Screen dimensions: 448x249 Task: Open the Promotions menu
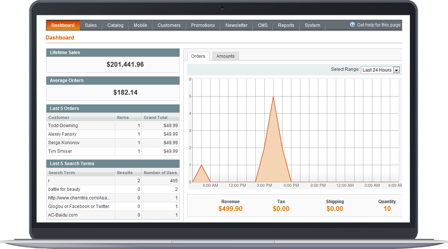coord(203,25)
